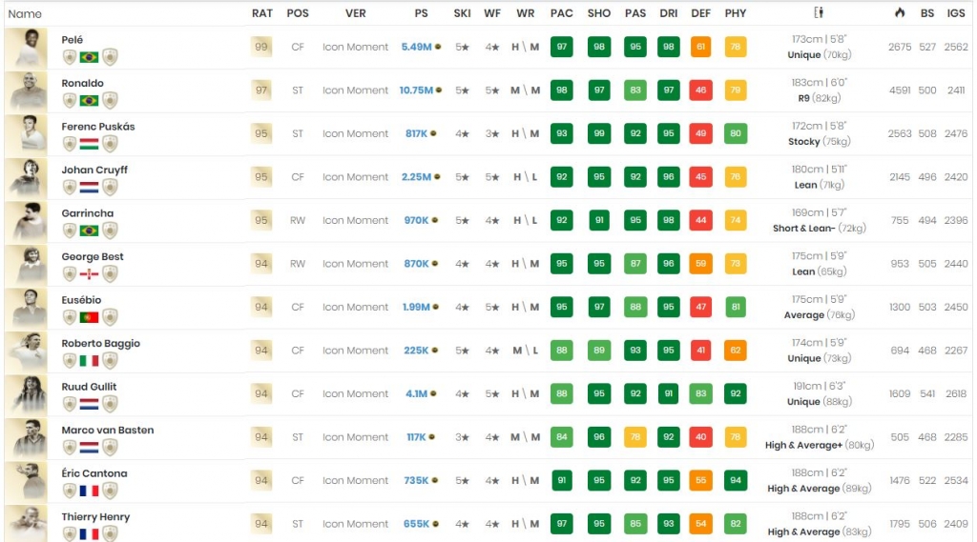Click the France flag under Thierry Henry

click(89, 534)
